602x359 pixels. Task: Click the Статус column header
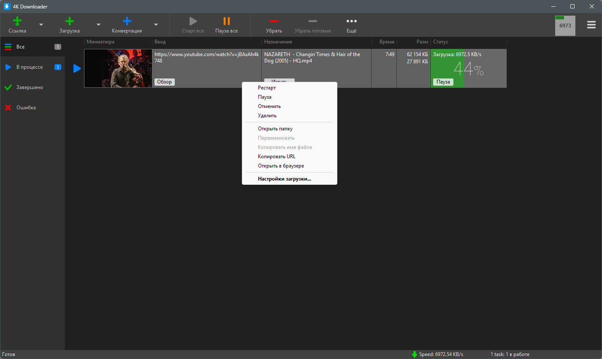pyautogui.click(x=469, y=42)
